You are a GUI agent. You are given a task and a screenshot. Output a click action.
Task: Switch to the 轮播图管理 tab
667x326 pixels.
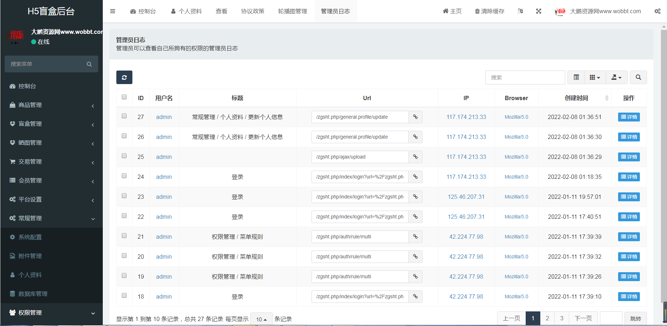click(x=292, y=11)
